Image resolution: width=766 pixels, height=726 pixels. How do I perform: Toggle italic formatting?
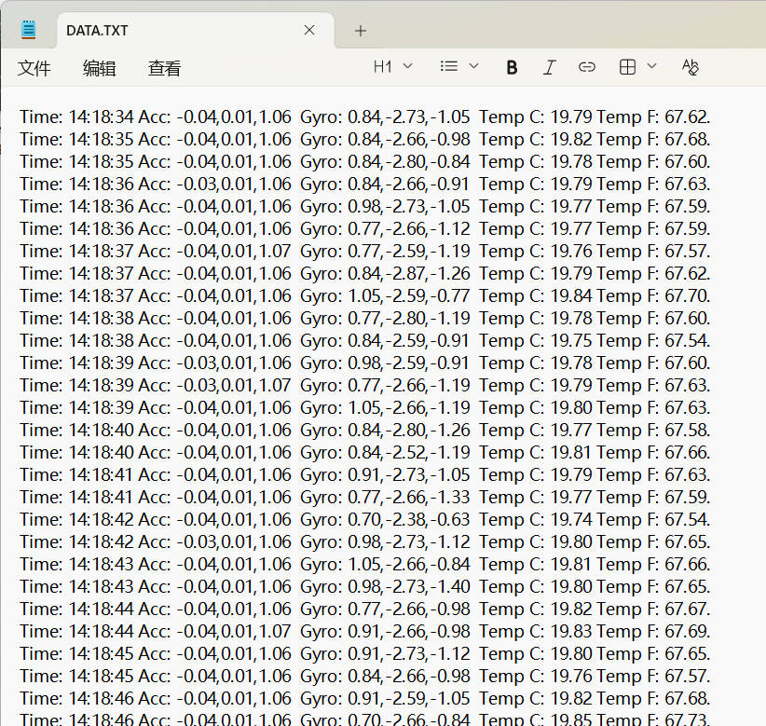(549, 66)
